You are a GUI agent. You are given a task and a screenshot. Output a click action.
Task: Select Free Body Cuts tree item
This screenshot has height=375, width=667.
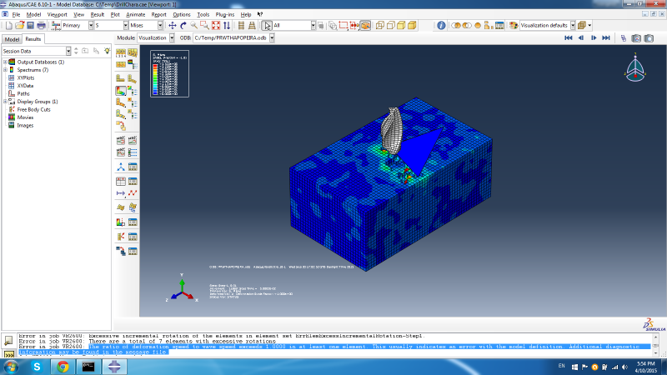pyautogui.click(x=33, y=109)
